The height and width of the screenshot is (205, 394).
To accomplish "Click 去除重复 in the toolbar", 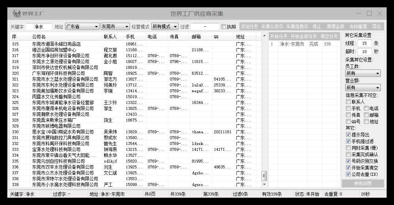I will (x=358, y=26).
